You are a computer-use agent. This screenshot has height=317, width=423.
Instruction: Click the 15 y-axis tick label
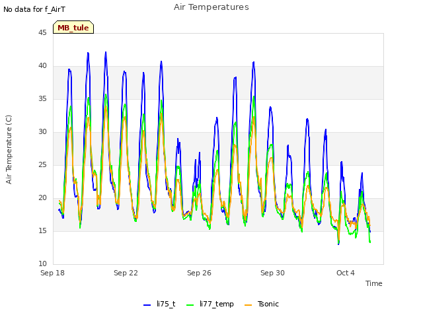(42, 230)
